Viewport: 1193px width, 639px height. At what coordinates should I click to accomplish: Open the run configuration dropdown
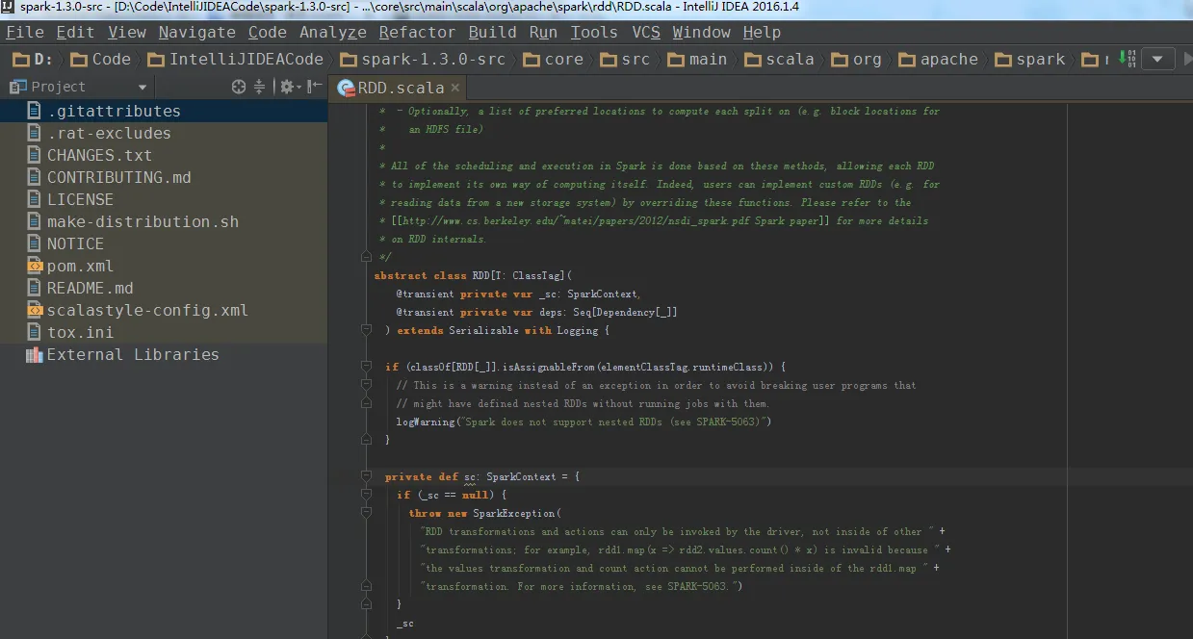coord(1159,59)
